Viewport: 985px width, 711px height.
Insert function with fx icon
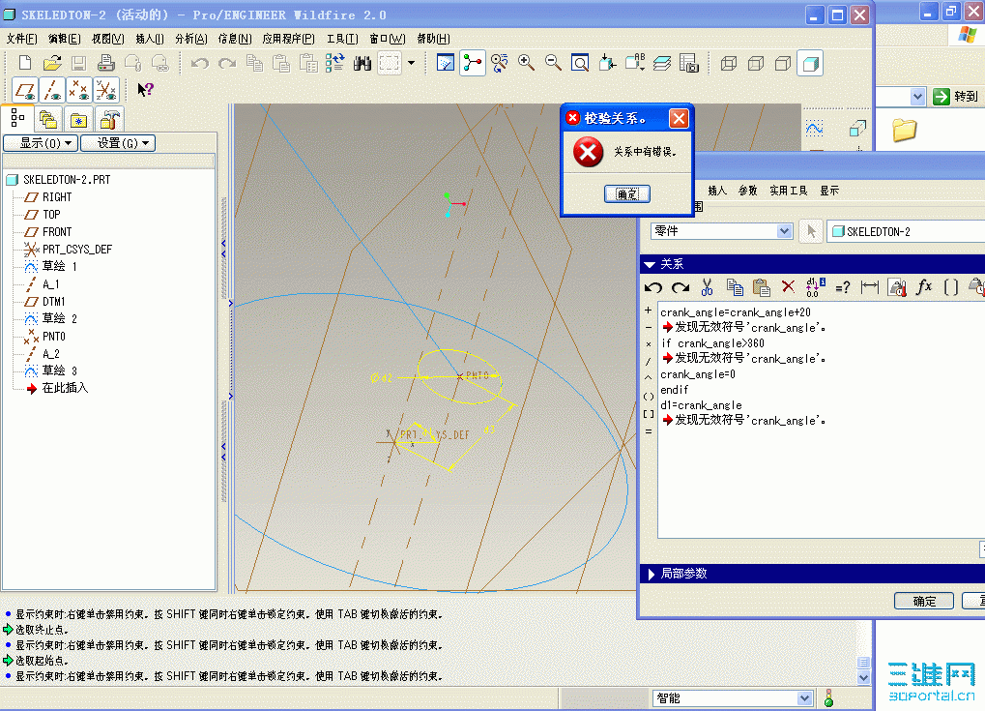point(923,287)
